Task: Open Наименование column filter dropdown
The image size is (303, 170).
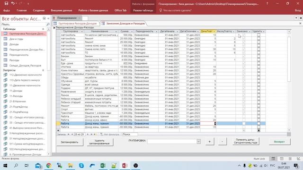Action: coord(116,32)
